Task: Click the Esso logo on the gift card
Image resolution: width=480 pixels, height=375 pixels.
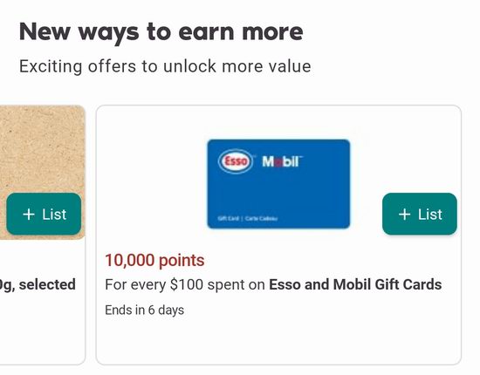Action: pyautogui.click(x=236, y=160)
